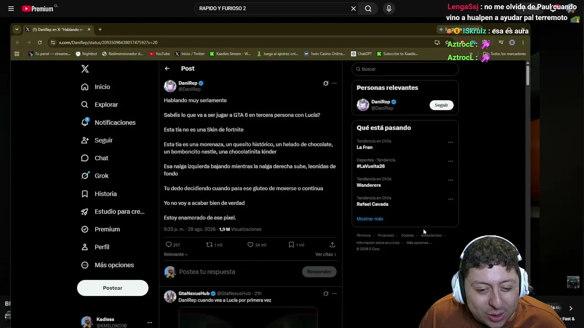
Task: Open the ChatGPT bookmark
Action: click(x=361, y=54)
